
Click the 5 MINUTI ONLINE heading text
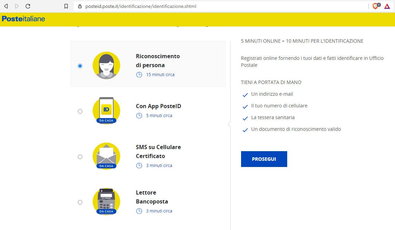click(x=302, y=41)
